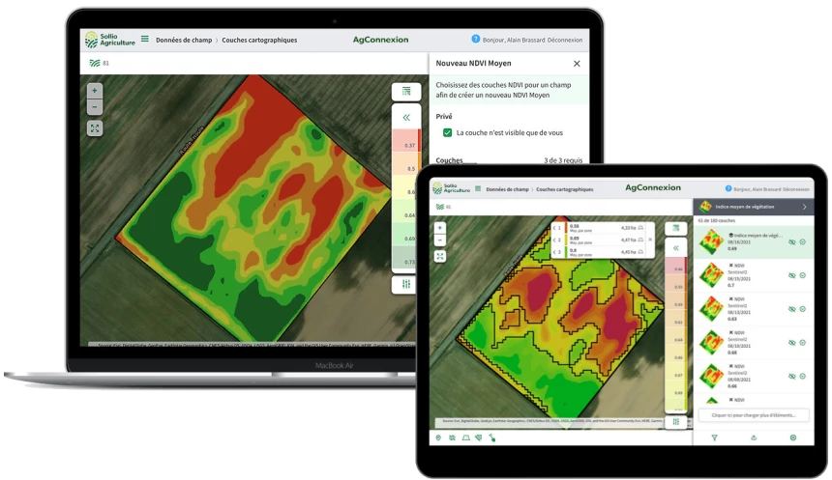Collapse the tablet legend with double chevron
Screen dimensions: 832x480
coord(675,248)
